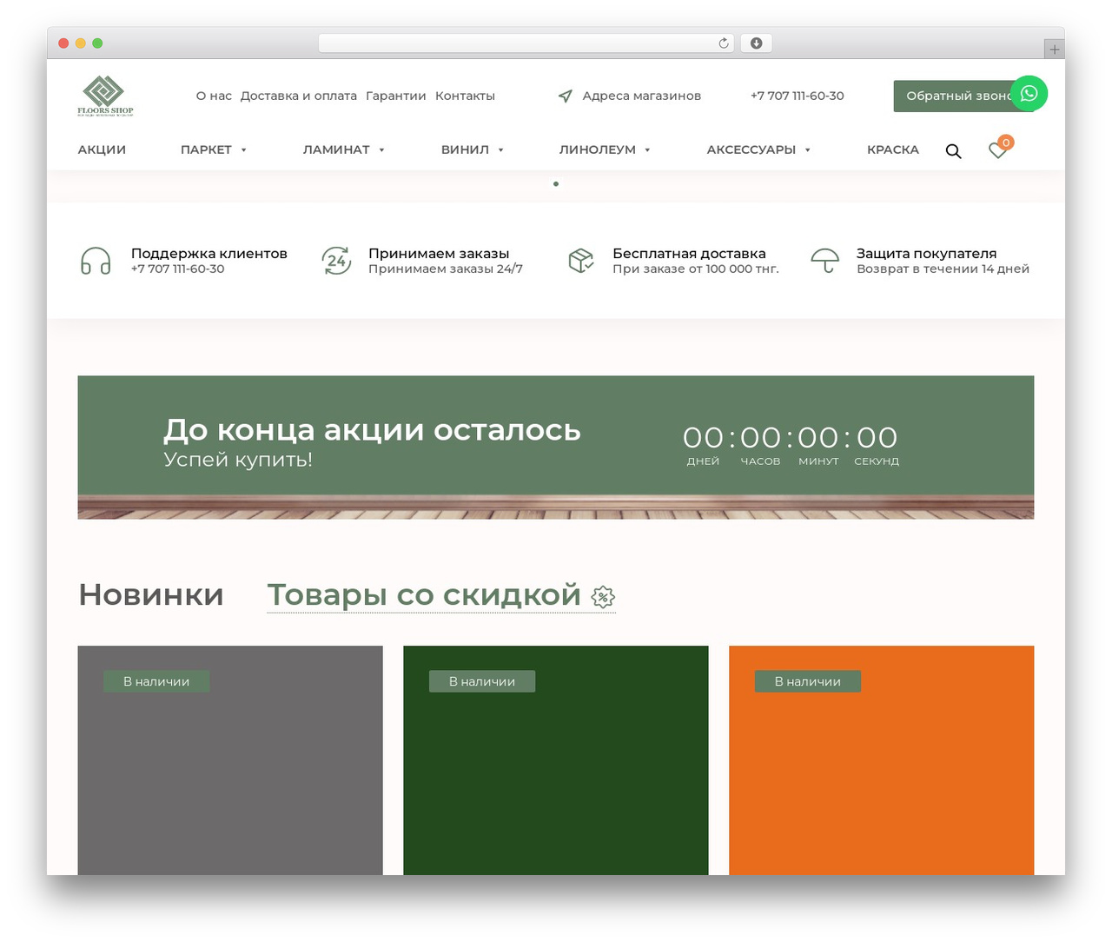Image resolution: width=1112 pixels, height=942 pixels.
Task: Click the discount percent badge icon
Action: [603, 596]
